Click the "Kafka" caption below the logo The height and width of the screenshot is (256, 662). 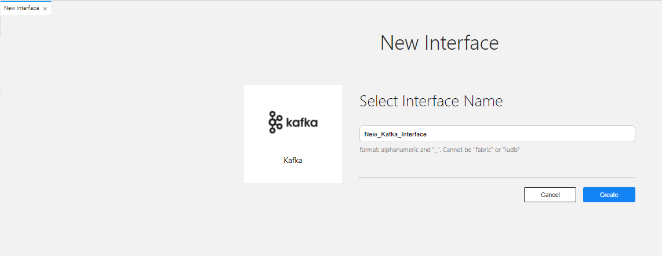pyautogui.click(x=293, y=161)
